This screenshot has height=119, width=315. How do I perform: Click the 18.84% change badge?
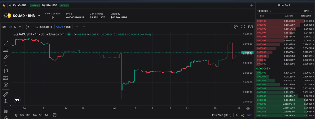click(34, 5)
